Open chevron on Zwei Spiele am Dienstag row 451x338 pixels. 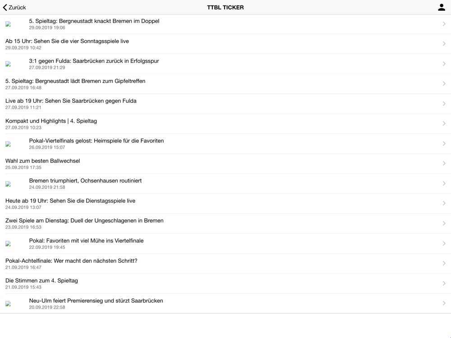click(x=444, y=224)
